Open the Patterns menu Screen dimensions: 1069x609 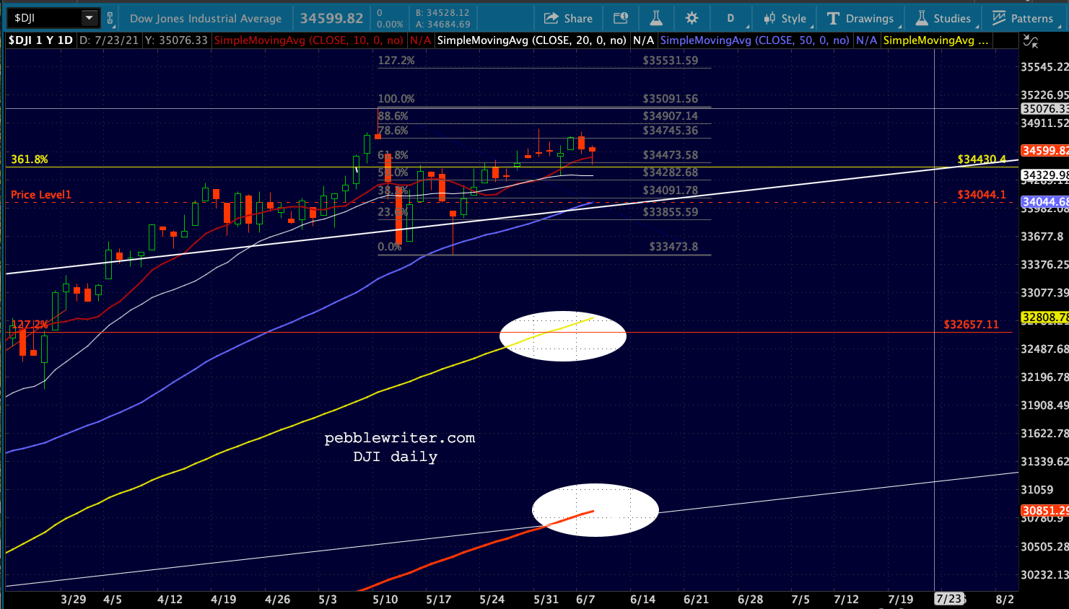[1023, 18]
